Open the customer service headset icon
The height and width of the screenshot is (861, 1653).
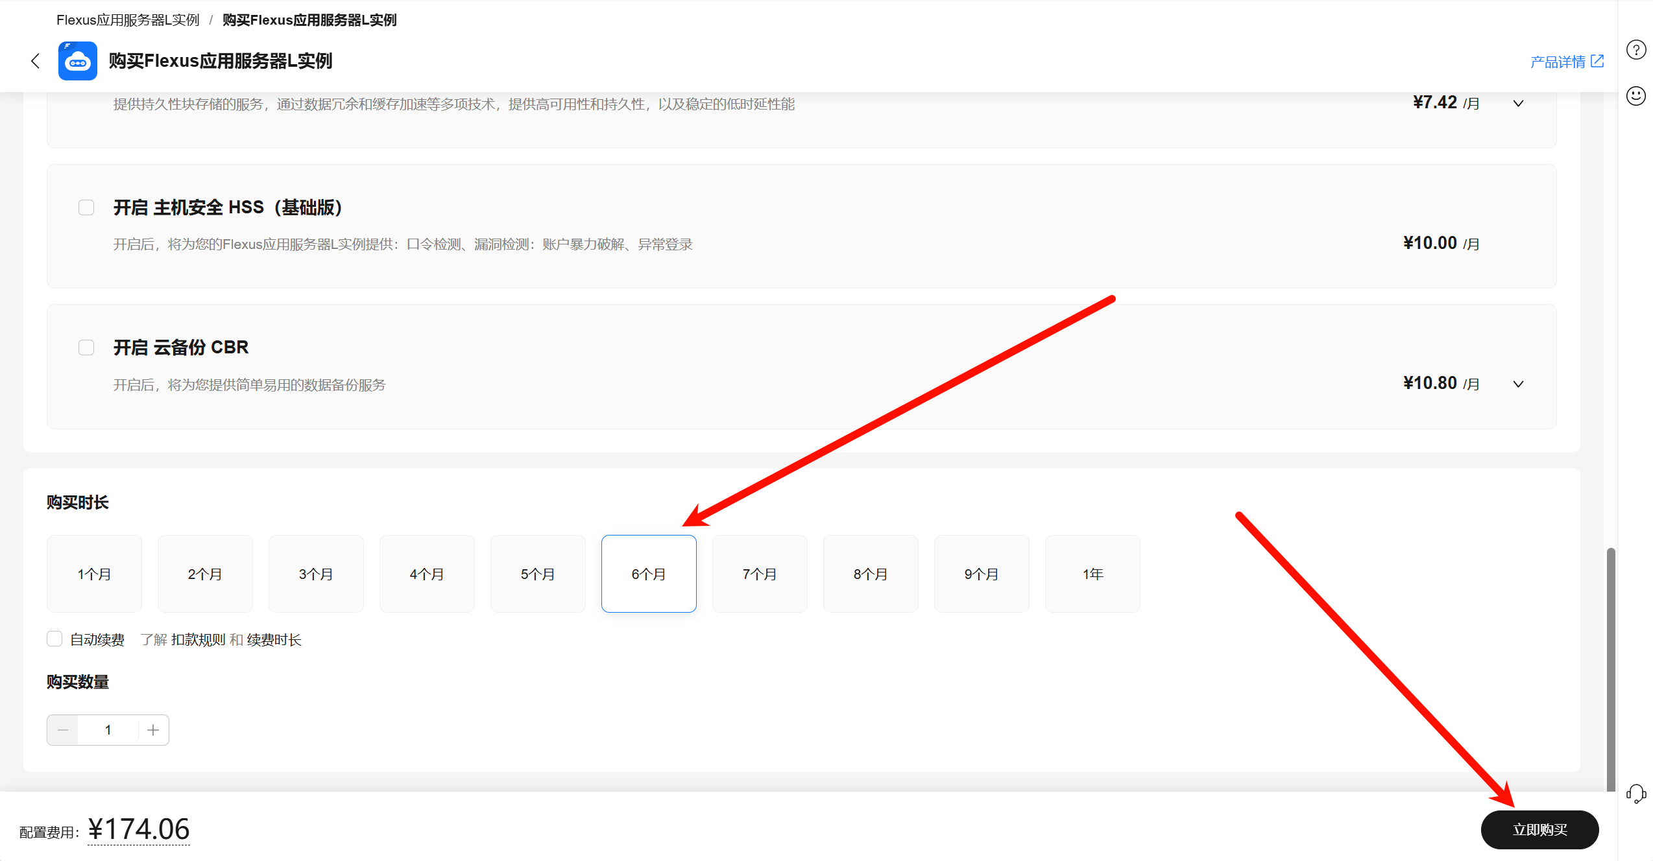coord(1635,793)
